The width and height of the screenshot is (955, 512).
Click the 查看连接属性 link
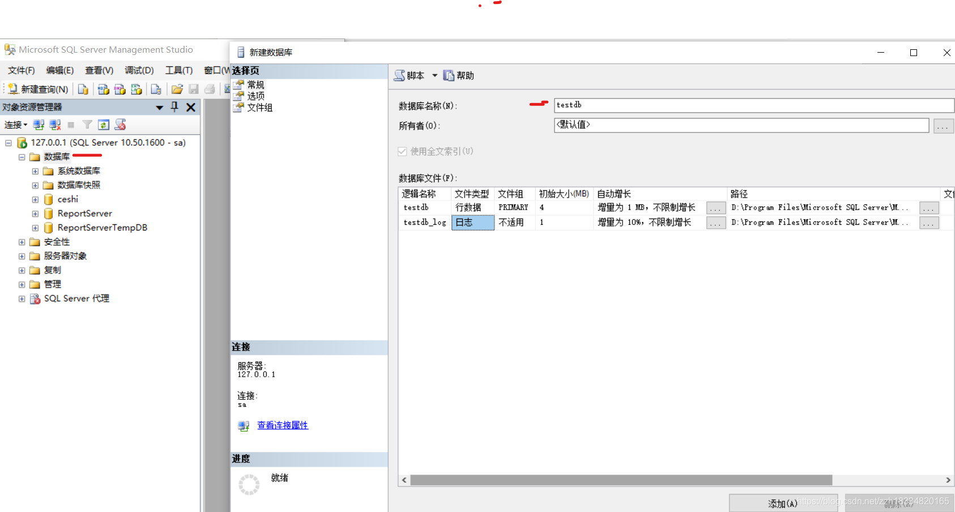point(283,425)
